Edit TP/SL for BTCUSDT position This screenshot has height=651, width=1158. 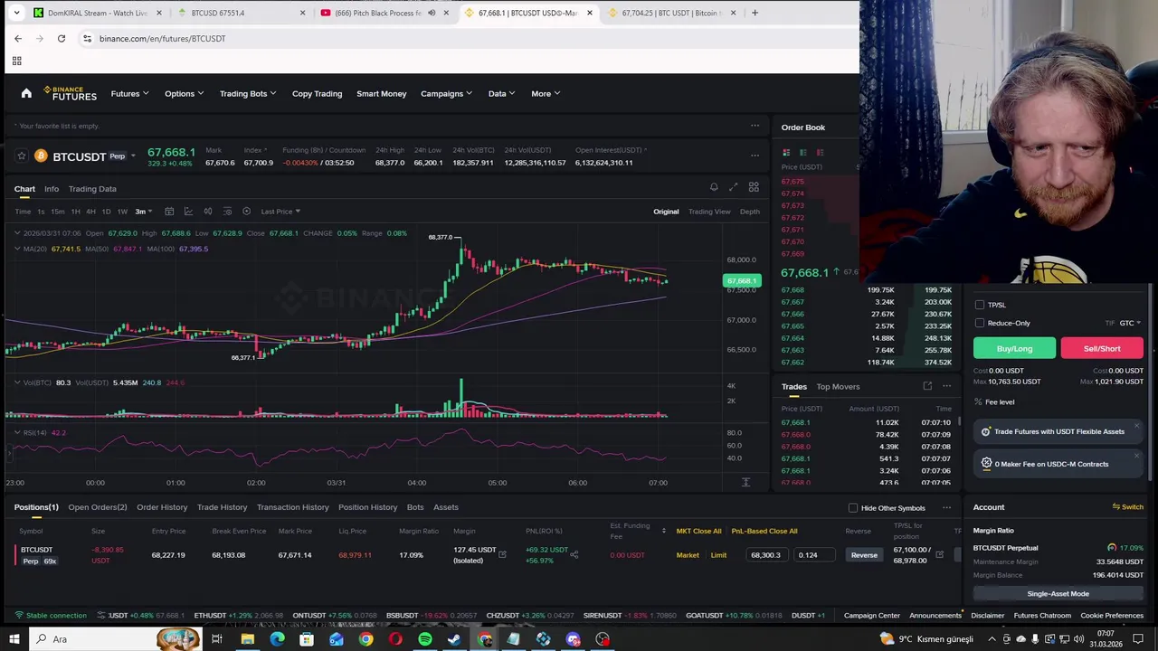(x=939, y=554)
